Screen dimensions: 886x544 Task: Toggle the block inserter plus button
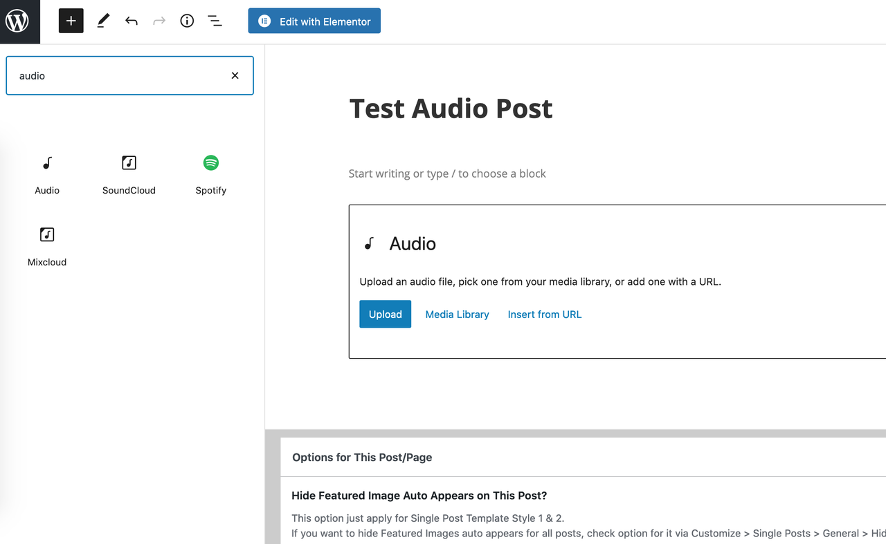[x=71, y=21]
